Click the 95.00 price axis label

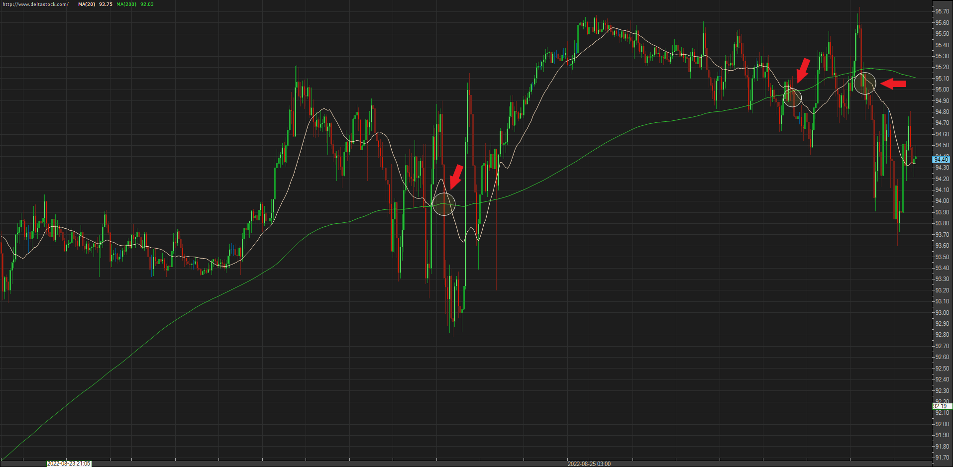942,90
